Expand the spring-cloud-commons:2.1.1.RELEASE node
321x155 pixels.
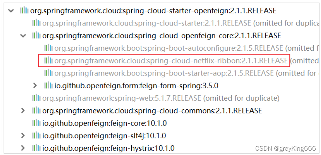(23, 111)
